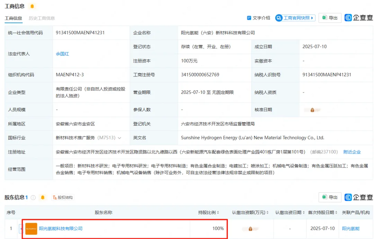This screenshot has width=374, height=239.
Task: Click the 法定代表人 label
Action: click(x=19, y=54)
